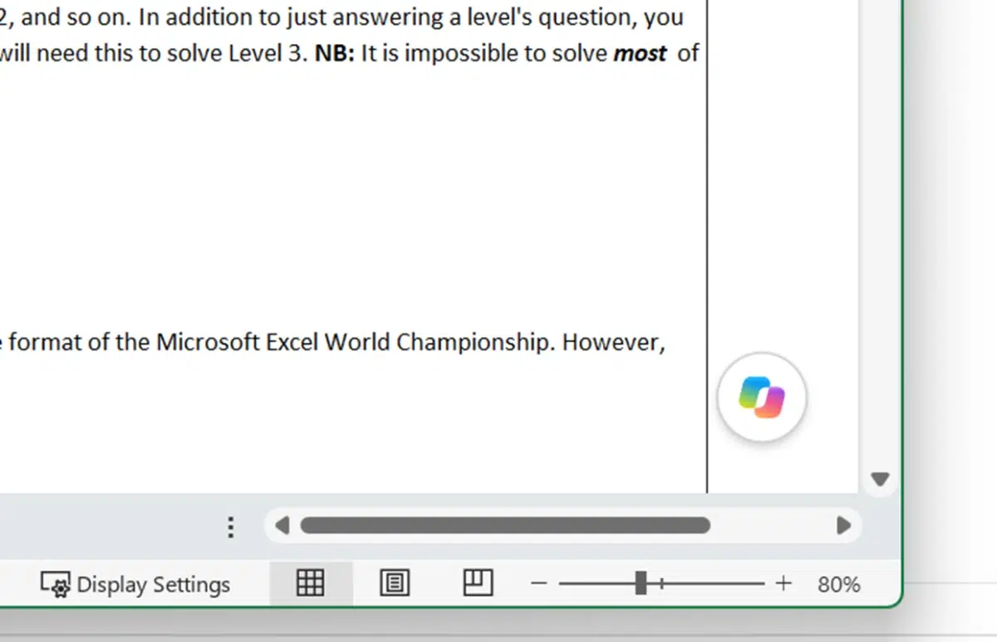Viewport: 997px width, 642px height.
Task: Click the sheet tab bar splitter dots
Action: click(x=231, y=527)
